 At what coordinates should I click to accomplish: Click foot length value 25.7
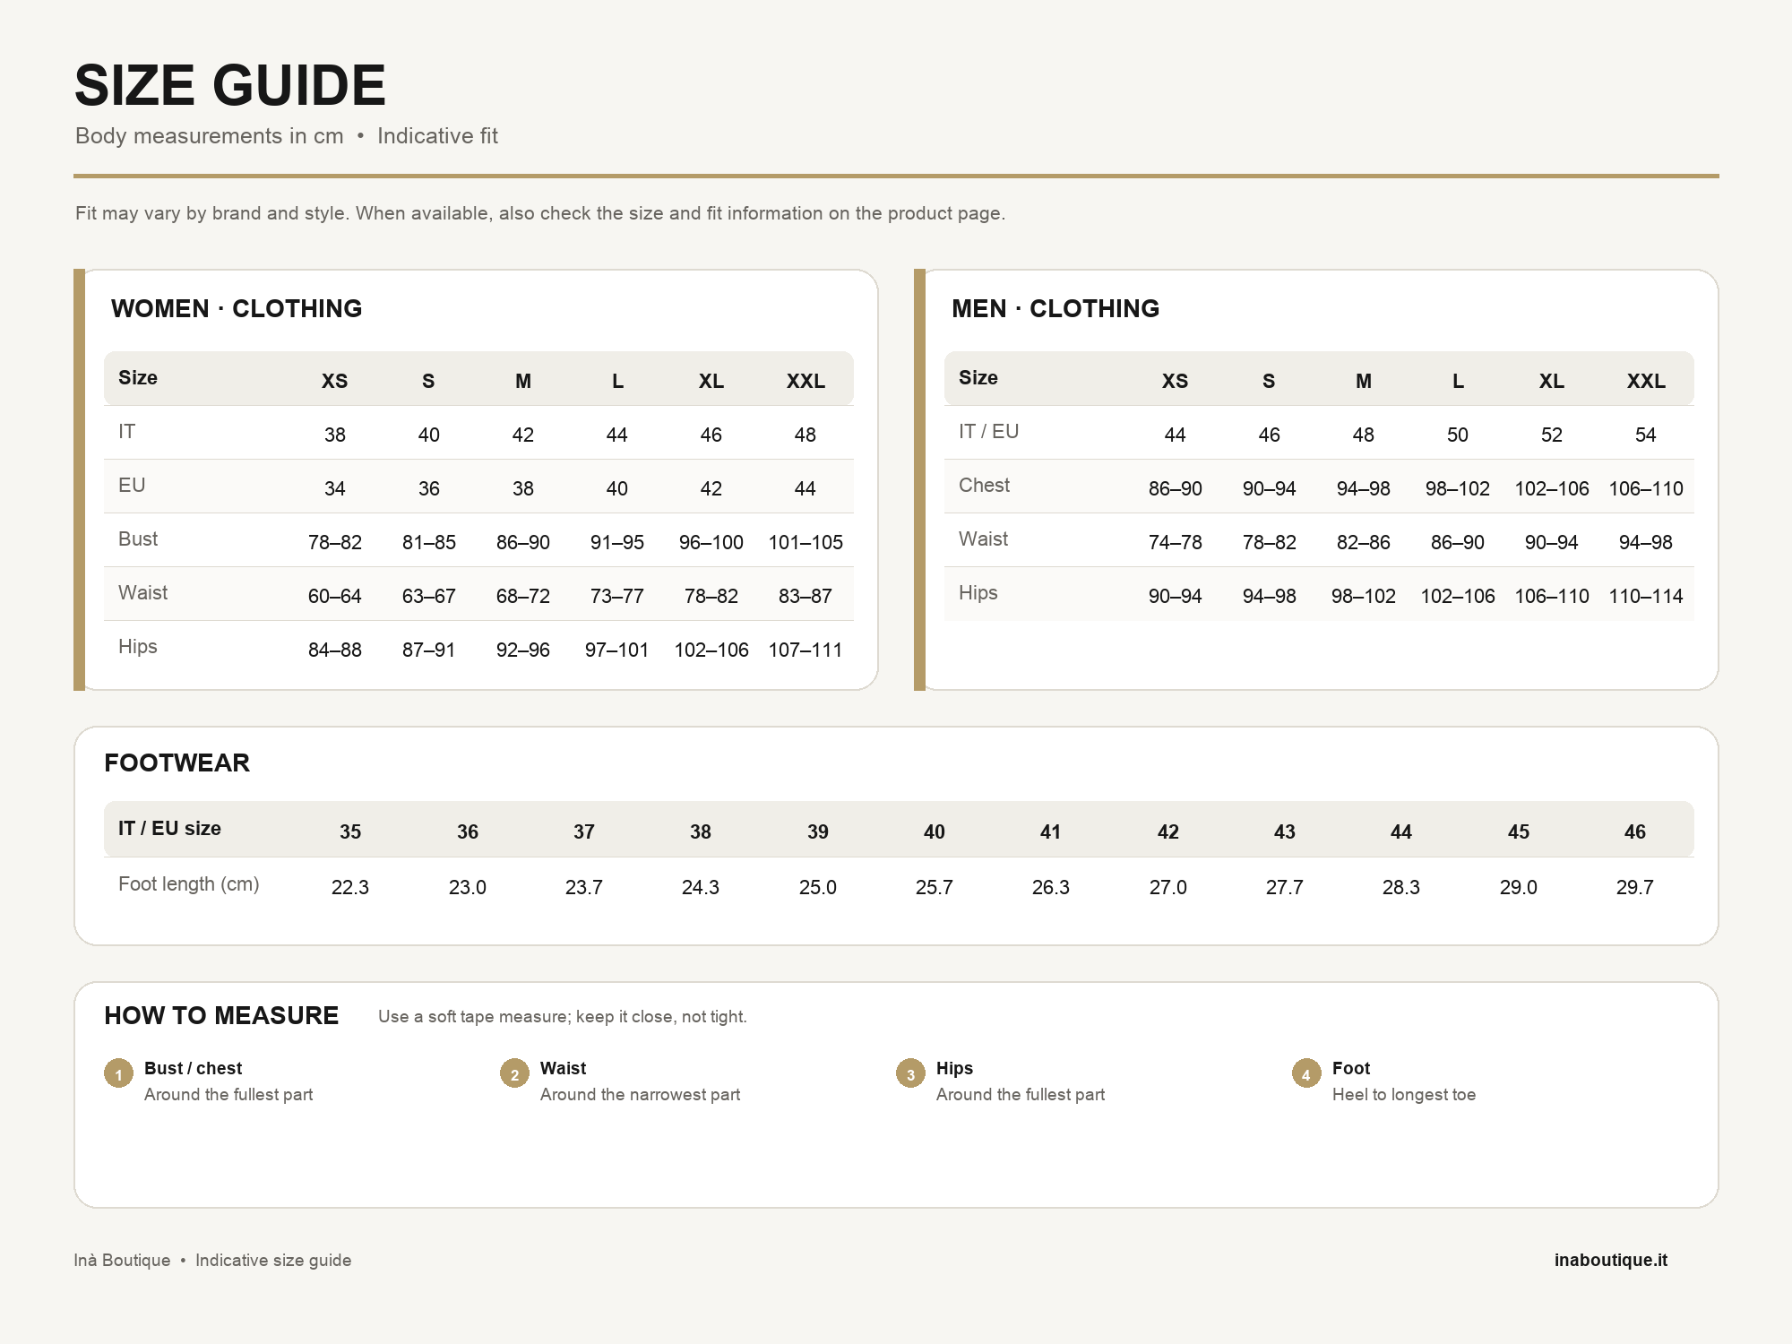(x=935, y=887)
